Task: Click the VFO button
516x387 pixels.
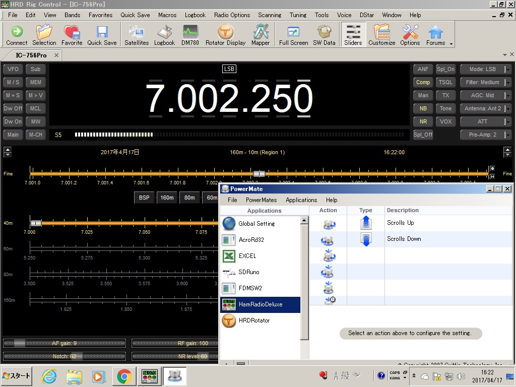Action: (x=13, y=69)
